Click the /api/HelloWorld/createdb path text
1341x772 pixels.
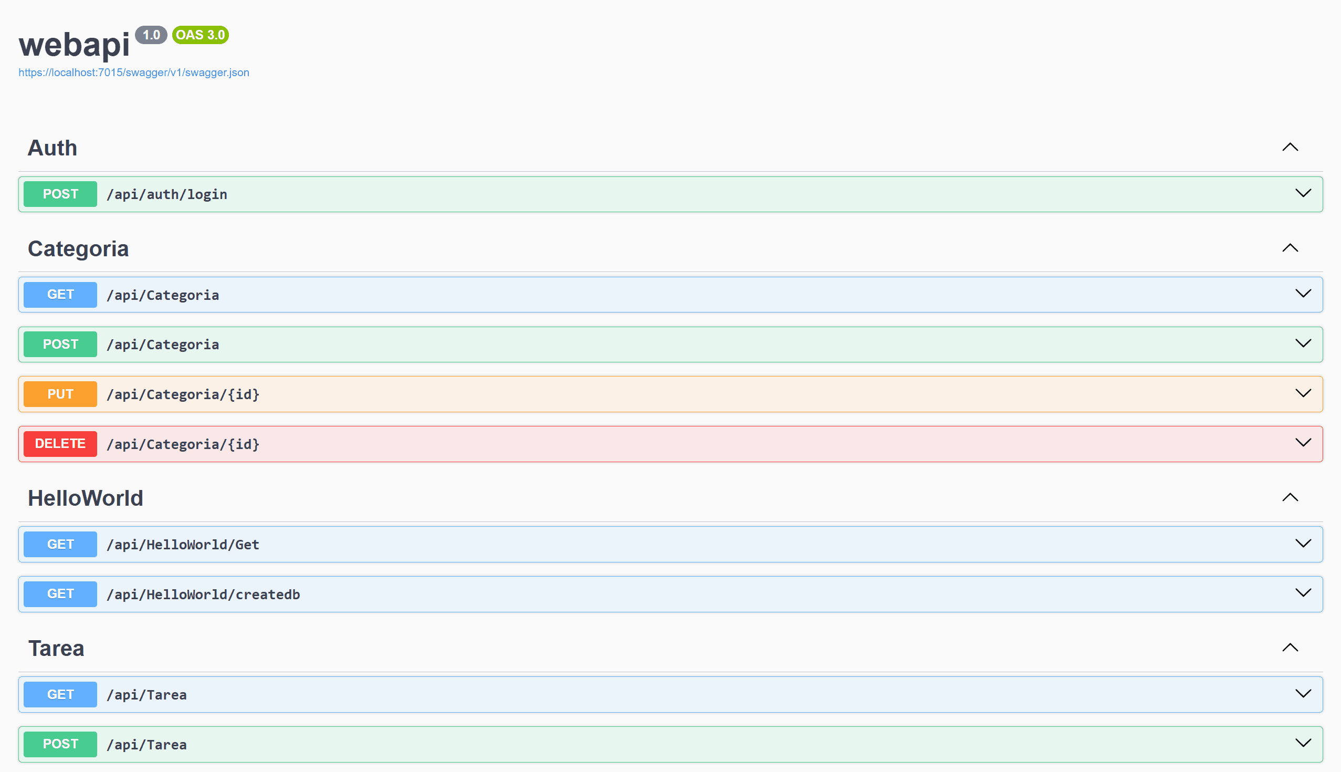203,594
